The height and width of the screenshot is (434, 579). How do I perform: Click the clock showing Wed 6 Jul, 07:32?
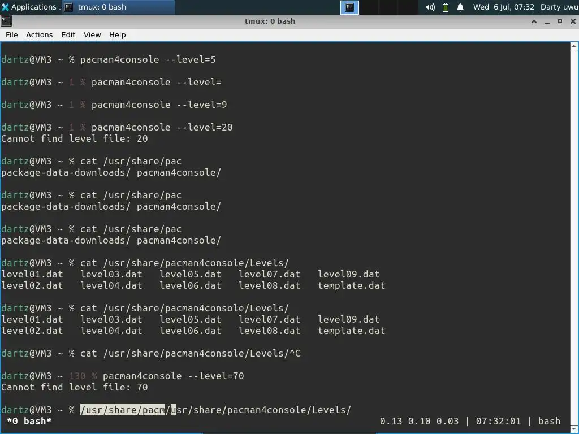coord(503,7)
